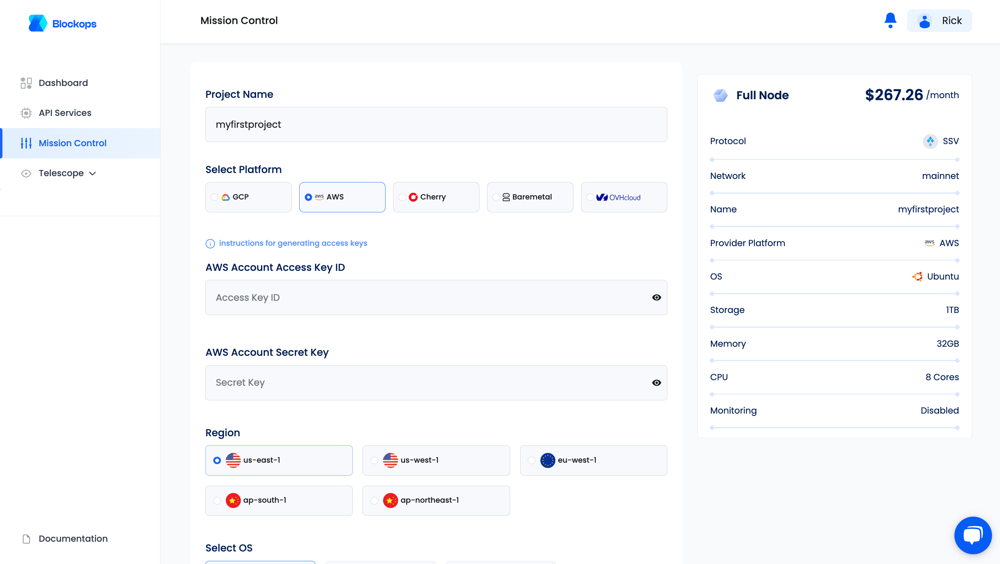This screenshot has height=564, width=1000.
Task: Select the AWS platform radio button
Action: (x=308, y=197)
